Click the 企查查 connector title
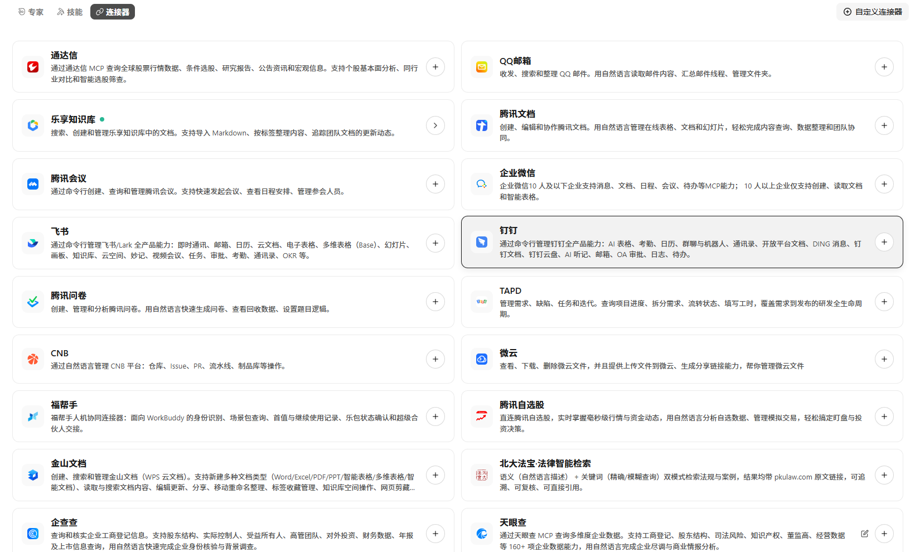The width and height of the screenshot is (915, 552). pyautogui.click(x=64, y=522)
